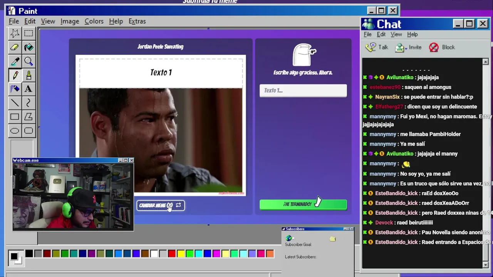Click the Chat window butterfly logo icon

click(368, 24)
